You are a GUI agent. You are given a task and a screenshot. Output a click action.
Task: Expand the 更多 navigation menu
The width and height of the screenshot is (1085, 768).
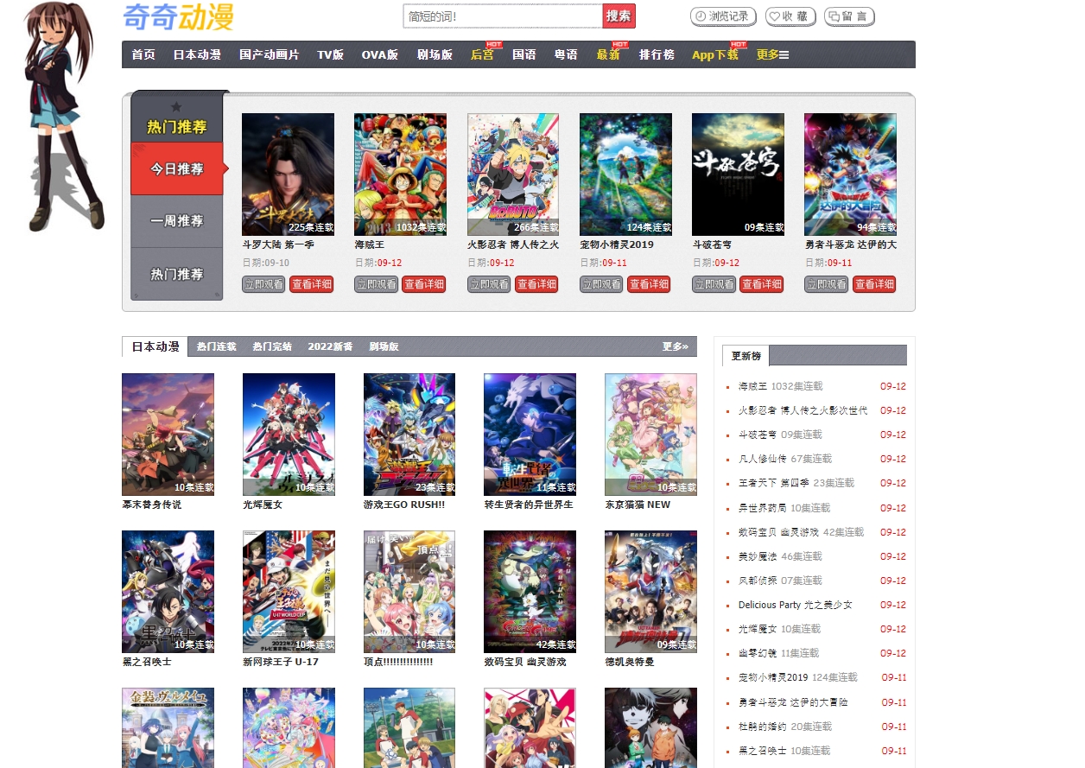(x=773, y=54)
